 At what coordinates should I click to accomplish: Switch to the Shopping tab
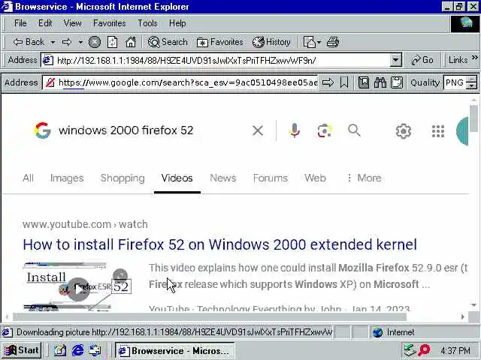[x=123, y=178]
